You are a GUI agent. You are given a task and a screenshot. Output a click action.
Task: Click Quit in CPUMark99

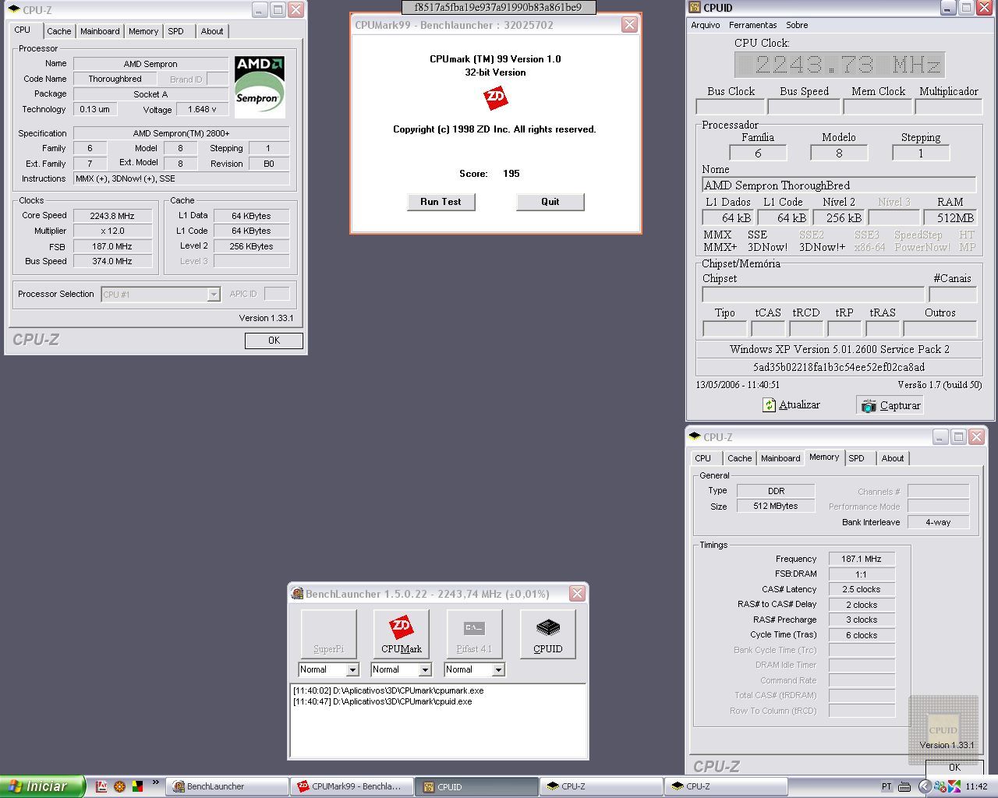550,202
